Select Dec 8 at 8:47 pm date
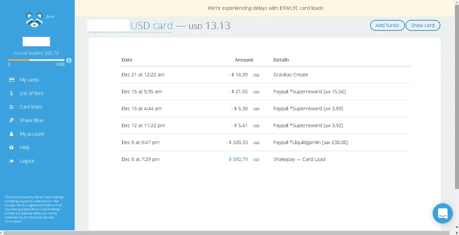Screen dimensions: 459x235 pyautogui.click(x=141, y=142)
